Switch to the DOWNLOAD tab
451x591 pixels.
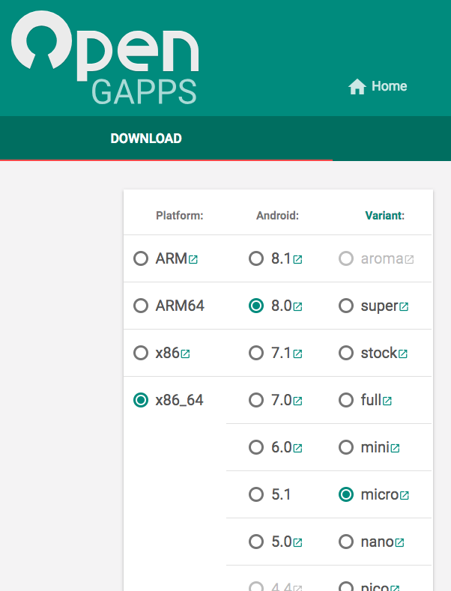pyautogui.click(x=146, y=139)
